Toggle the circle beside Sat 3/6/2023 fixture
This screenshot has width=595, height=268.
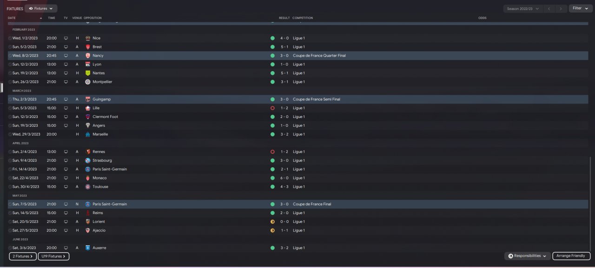pos(10,248)
